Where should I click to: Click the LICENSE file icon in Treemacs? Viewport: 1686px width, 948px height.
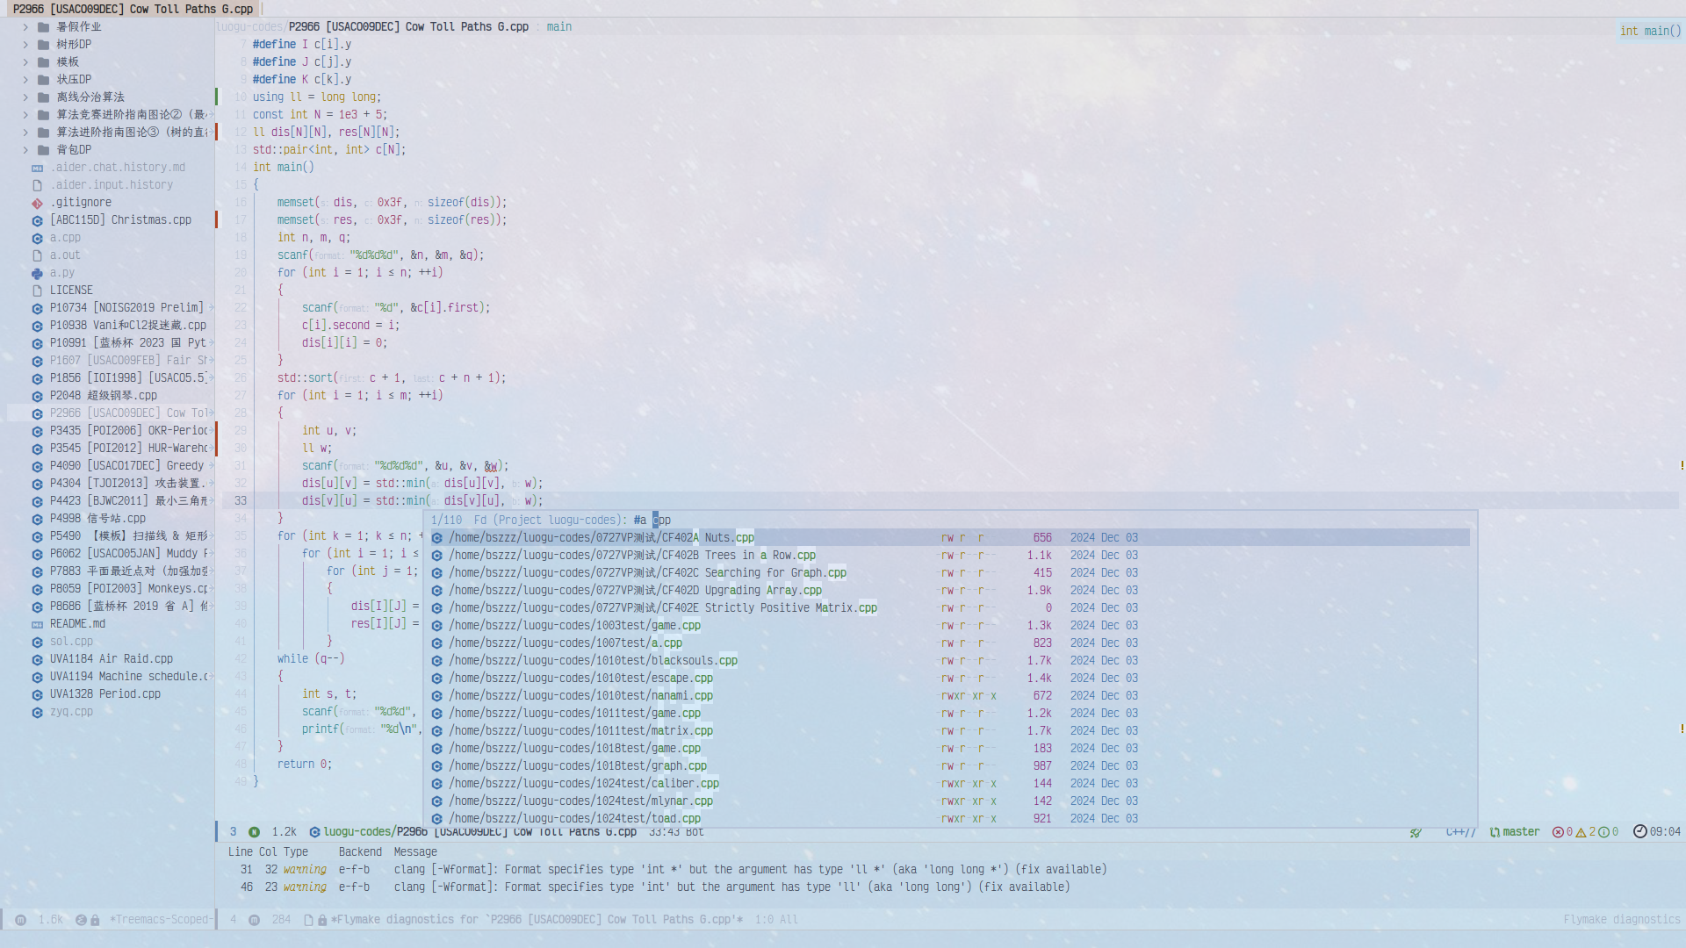[37, 291]
